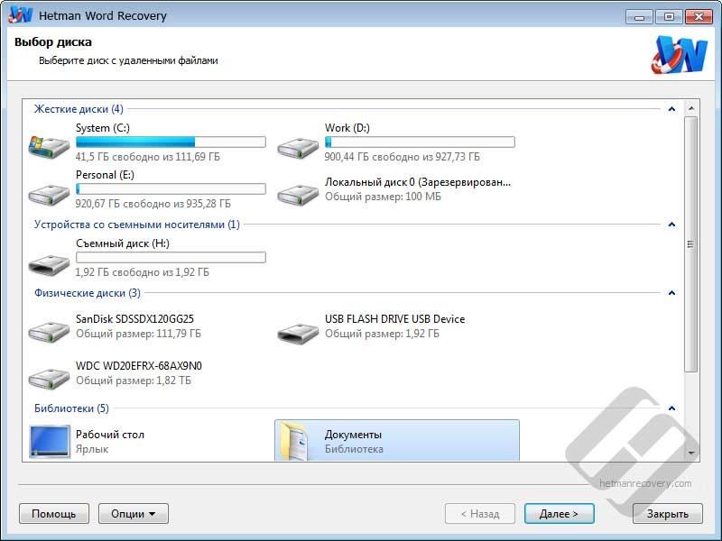The image size is (722, 541).
Task: Select the WDC WD20EFRX-68AX9N0 disk icon
Action: (x=49, y=378)
